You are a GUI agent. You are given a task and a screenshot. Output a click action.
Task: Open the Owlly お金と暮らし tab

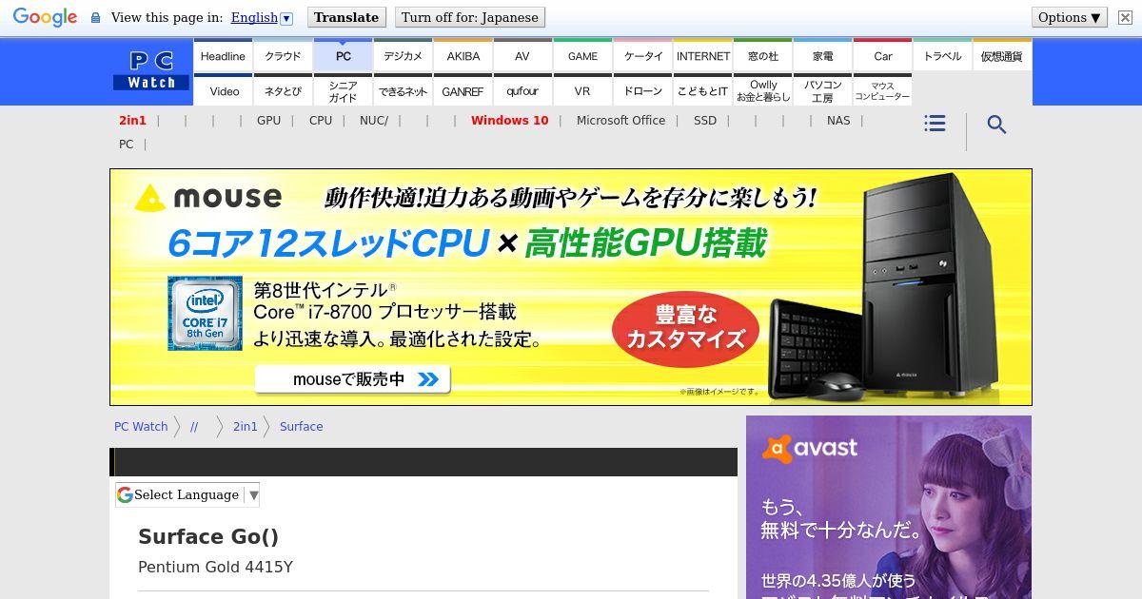pos(763,90)
